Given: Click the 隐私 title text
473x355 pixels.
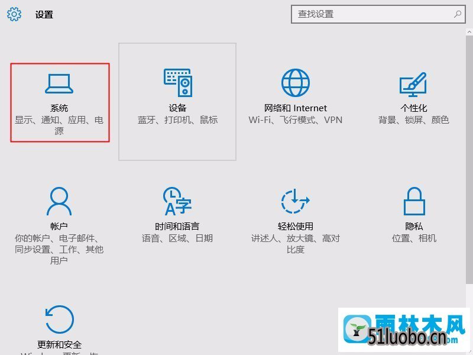Looking at the screenshot, I should 414,227.
